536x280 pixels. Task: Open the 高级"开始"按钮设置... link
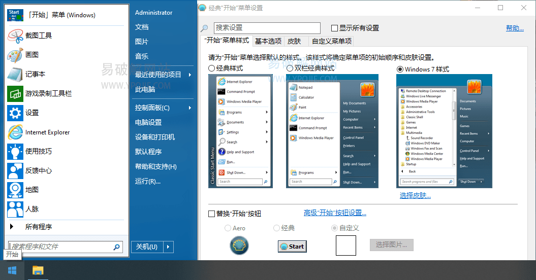pos(335,213)
